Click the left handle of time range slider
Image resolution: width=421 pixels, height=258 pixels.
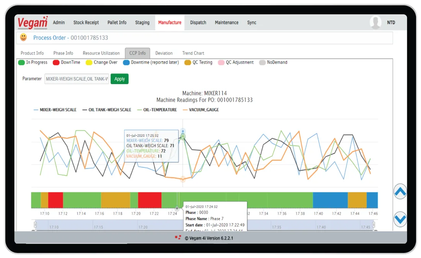pos(35,224)
